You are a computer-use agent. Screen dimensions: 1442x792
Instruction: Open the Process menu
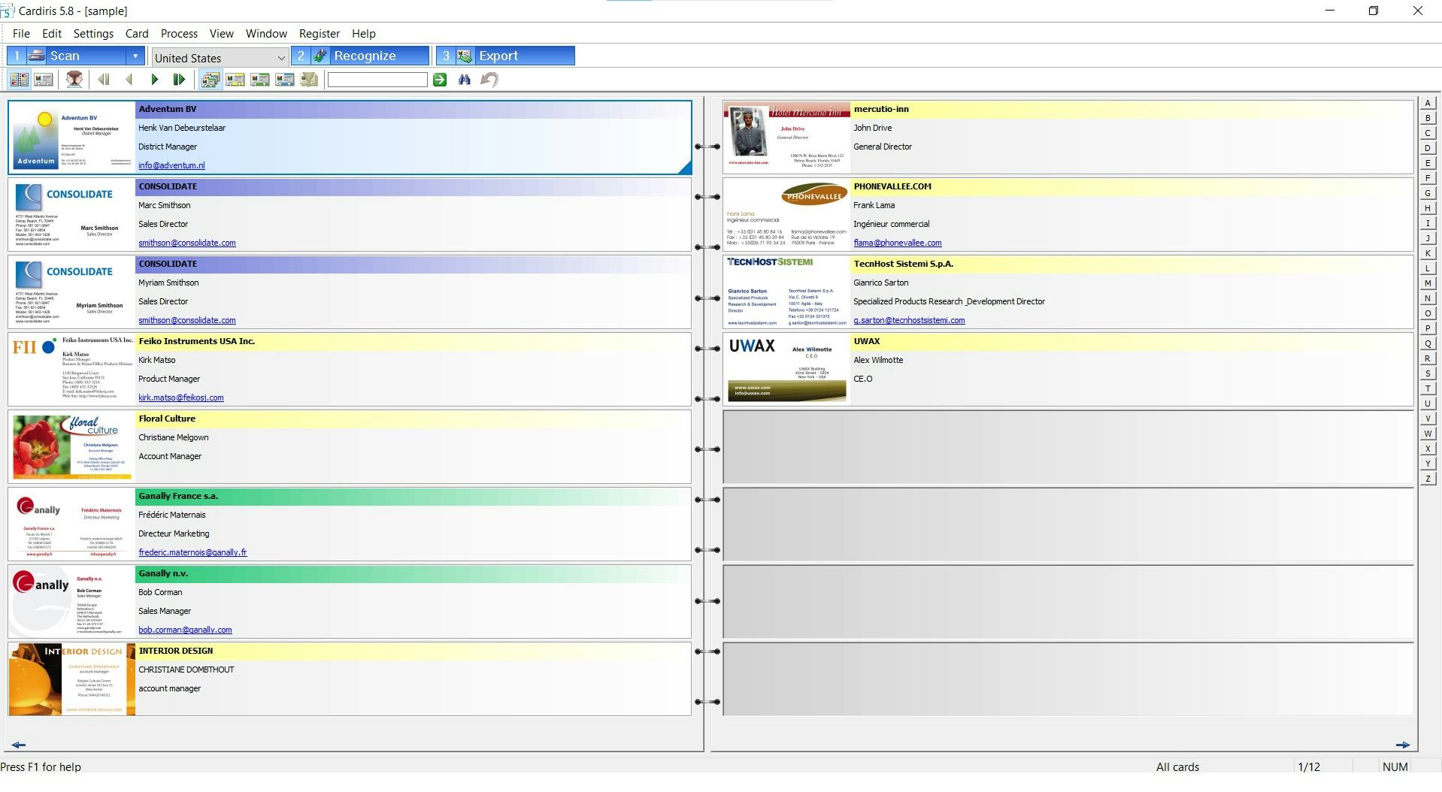click(x=179, y=34)
